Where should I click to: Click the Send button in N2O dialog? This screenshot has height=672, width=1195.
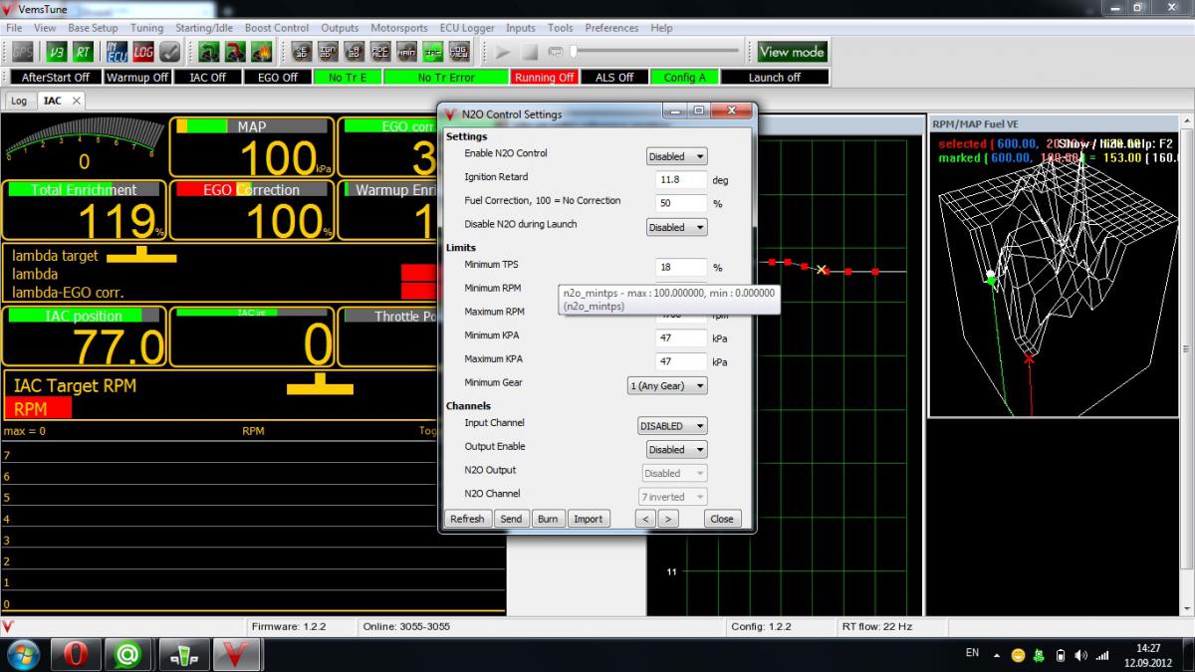tap(511, 519)
